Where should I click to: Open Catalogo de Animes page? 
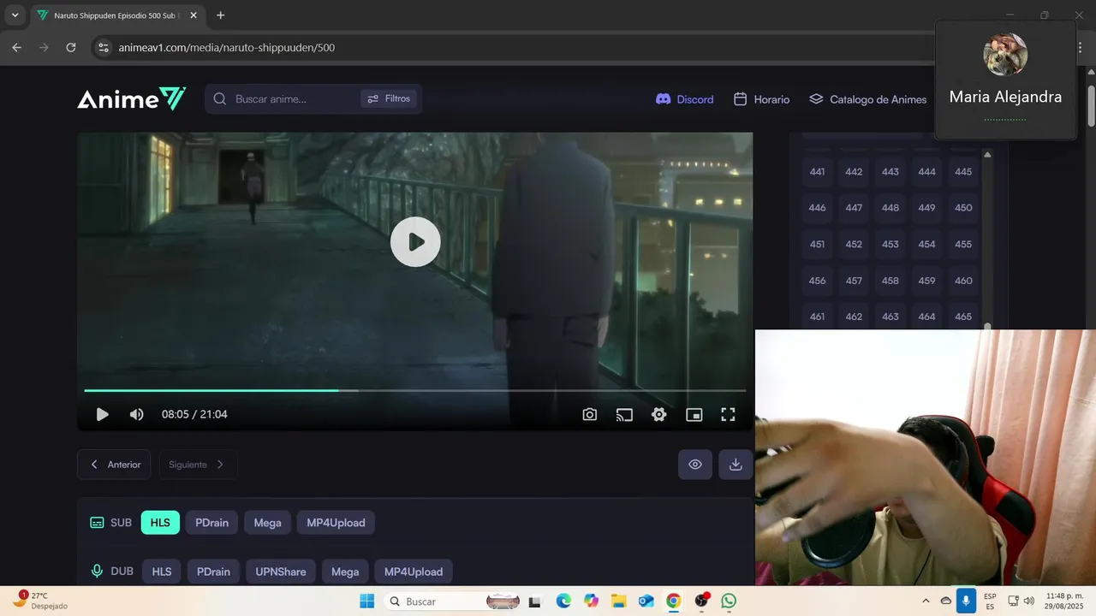(x=867, y=99)
